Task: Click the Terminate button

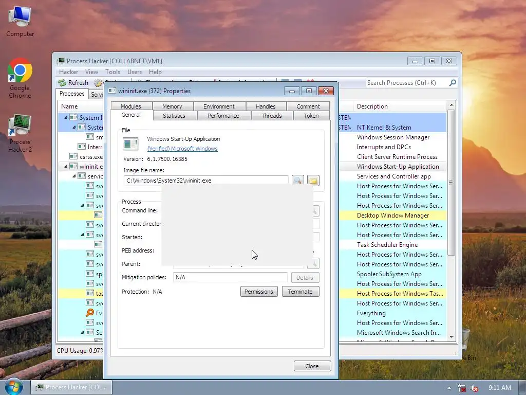Action: click(300, 292)
